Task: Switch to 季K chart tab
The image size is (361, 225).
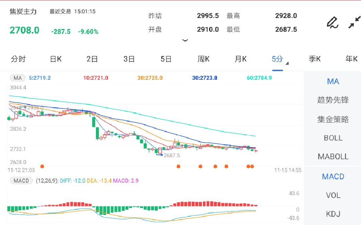Action: pyautogui.click(x=315, y=59)
